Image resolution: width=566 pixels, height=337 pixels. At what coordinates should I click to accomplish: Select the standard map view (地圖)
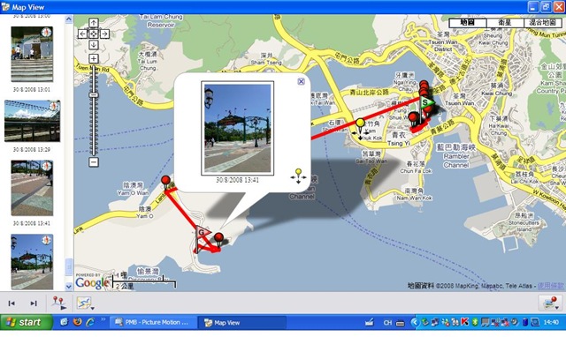click(468, 23)
